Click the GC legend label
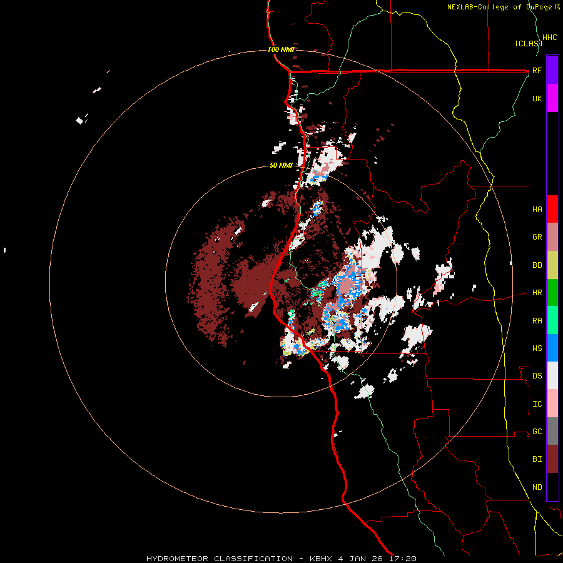This screenshot has height=563, width=563. coord(537,432)
